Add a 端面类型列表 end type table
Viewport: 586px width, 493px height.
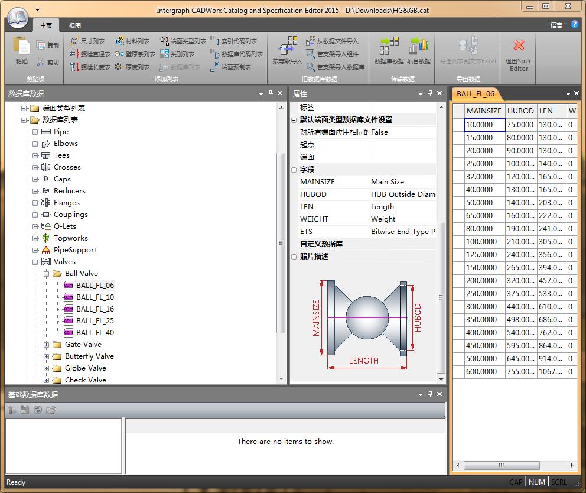coord(183,41)
